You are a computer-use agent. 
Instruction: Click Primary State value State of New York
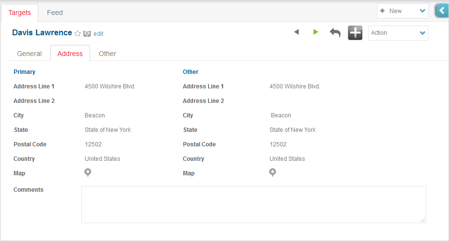[108, 130]
